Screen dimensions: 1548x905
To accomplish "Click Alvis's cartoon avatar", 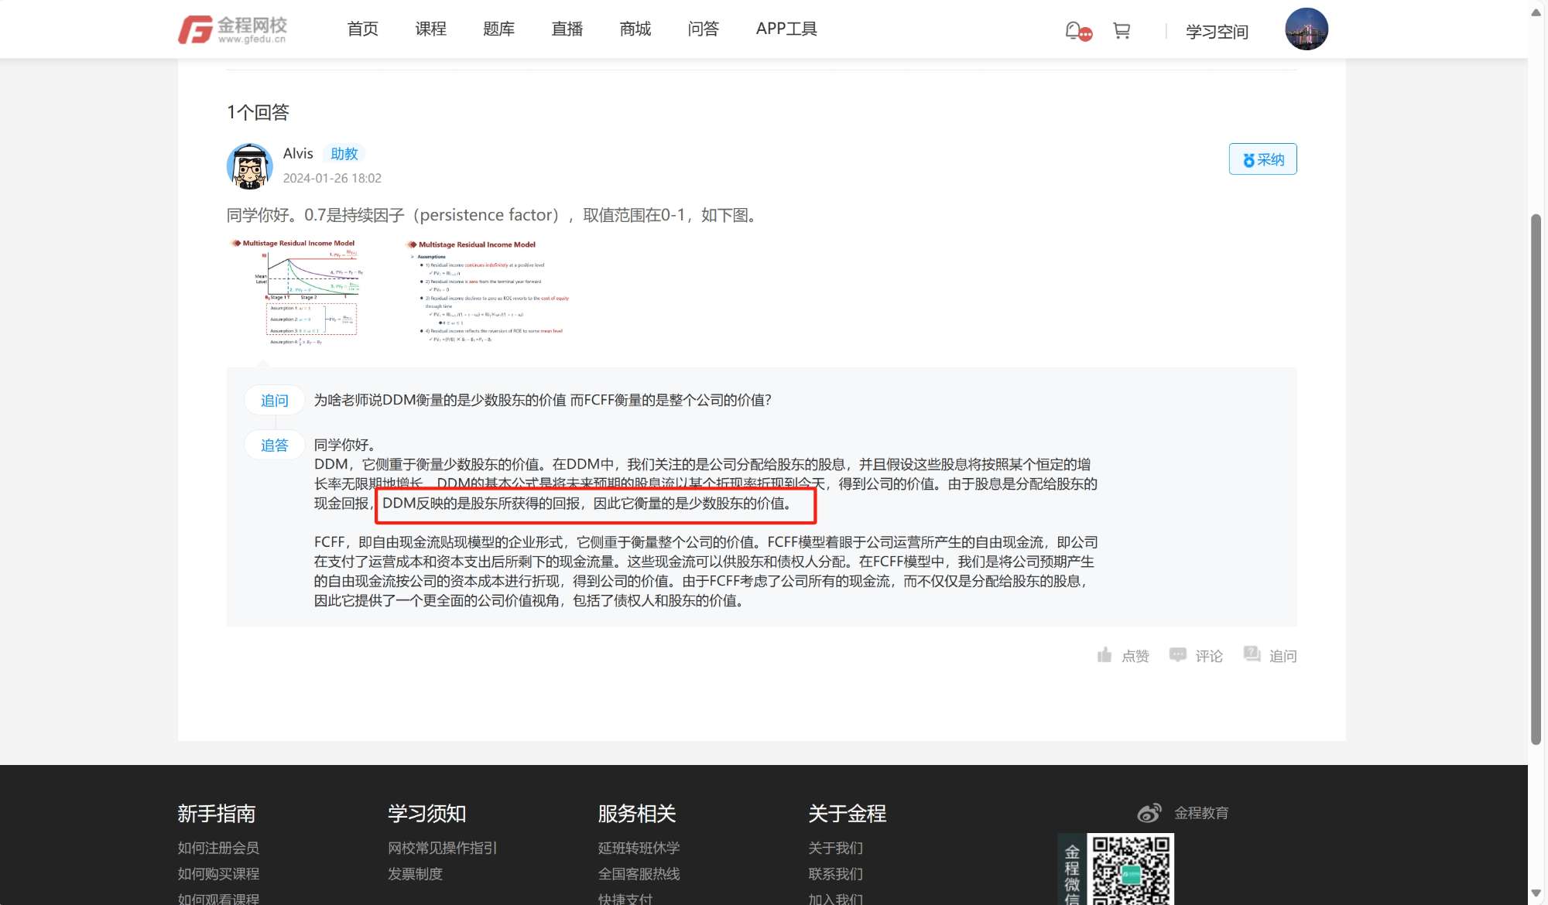I will [x=249, y=166].
